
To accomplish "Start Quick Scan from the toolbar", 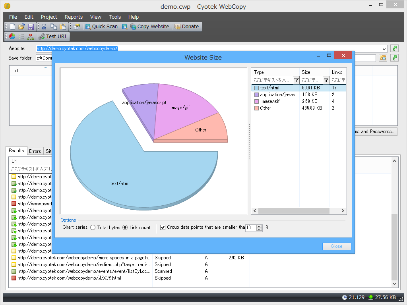I will point(101,27).
